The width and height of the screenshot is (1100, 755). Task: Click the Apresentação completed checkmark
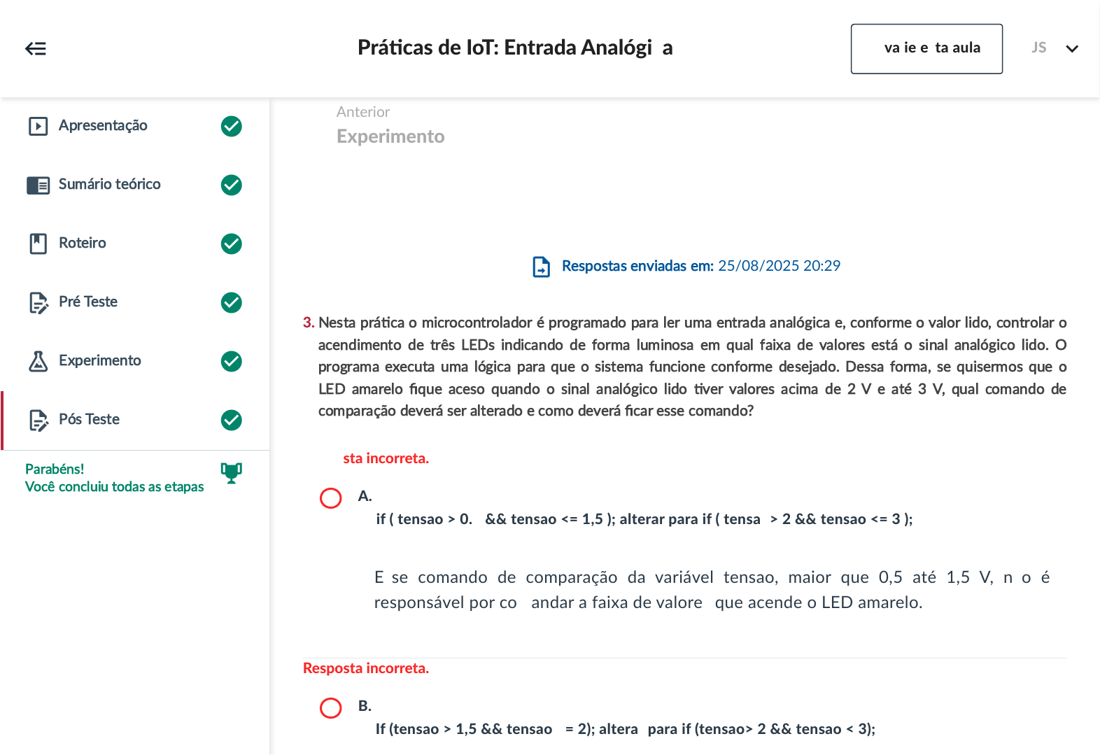click(231, 126)
